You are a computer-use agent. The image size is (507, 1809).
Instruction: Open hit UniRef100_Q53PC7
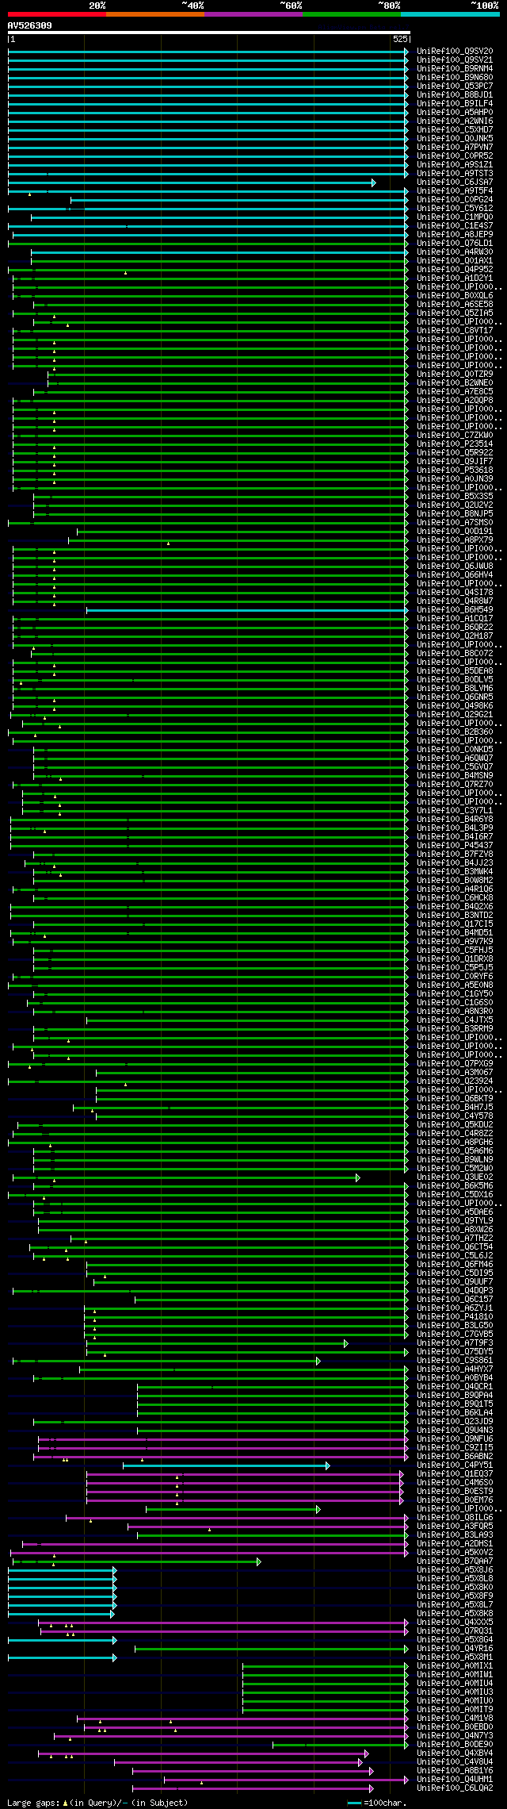pos(455,86)
